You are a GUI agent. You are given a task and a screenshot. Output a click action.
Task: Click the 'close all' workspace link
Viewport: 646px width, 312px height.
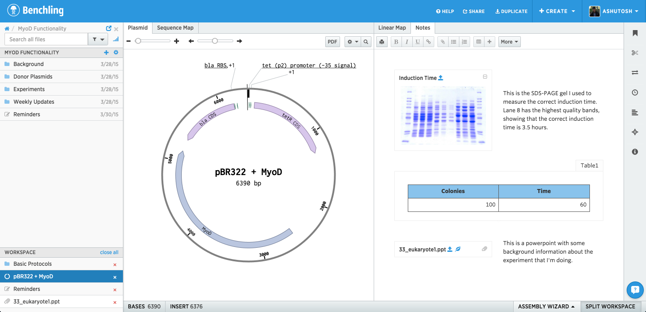(x=109, y=252)
